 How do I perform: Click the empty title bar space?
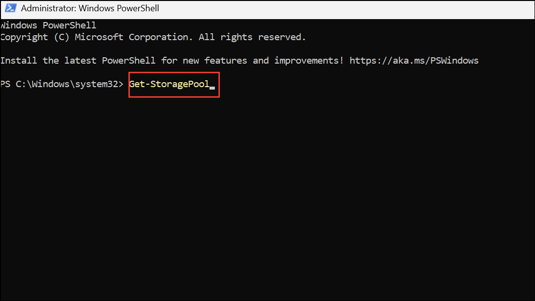(x=347, y=9)
